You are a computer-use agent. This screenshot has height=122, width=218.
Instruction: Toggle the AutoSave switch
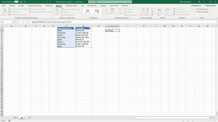click(16, 2)
